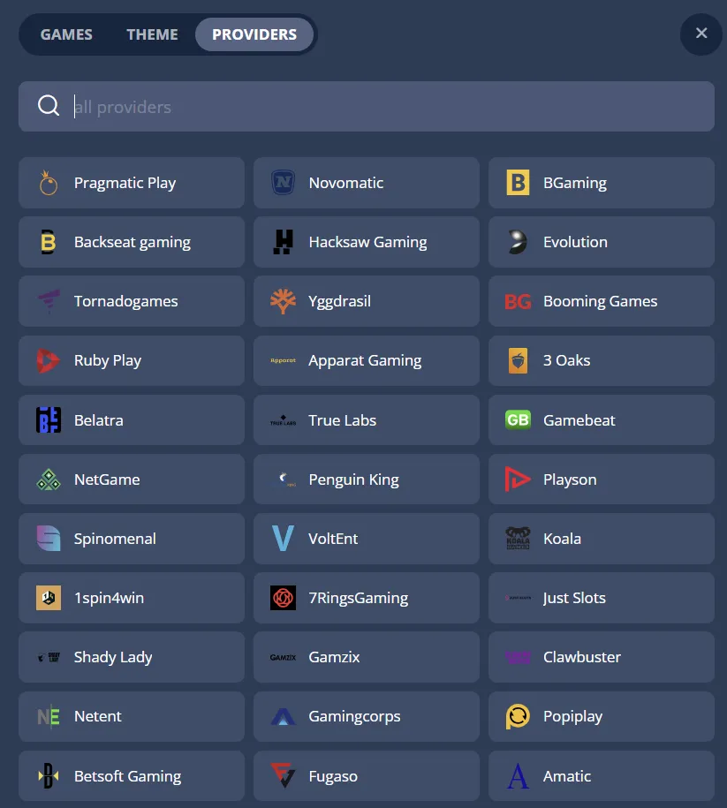Click the 'Tornadogames' provider name
The image size is (727, 808).
(x=125, y=301)
